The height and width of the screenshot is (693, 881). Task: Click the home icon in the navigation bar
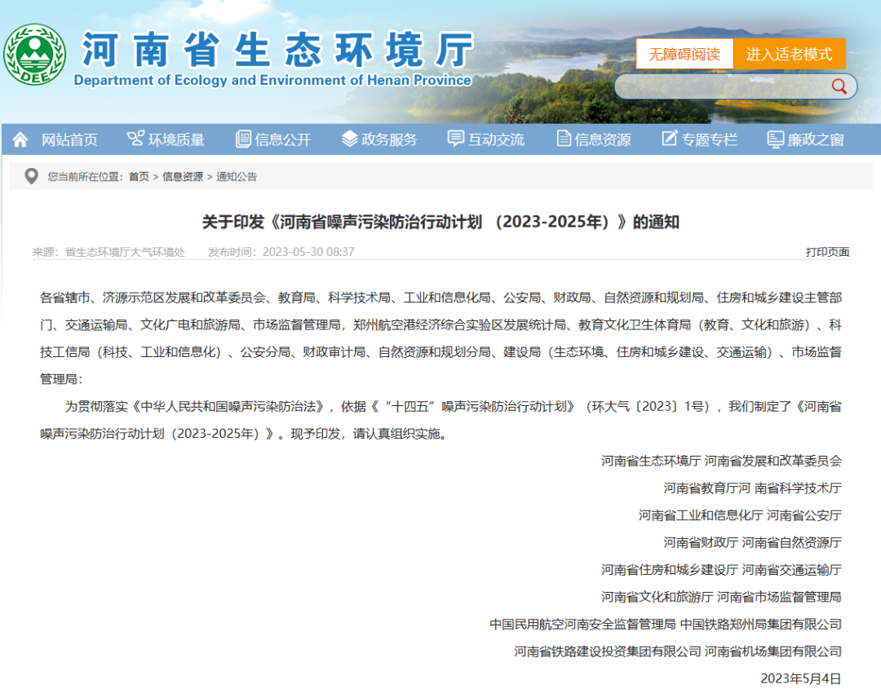pyautogui.click(x=20, y=139)
